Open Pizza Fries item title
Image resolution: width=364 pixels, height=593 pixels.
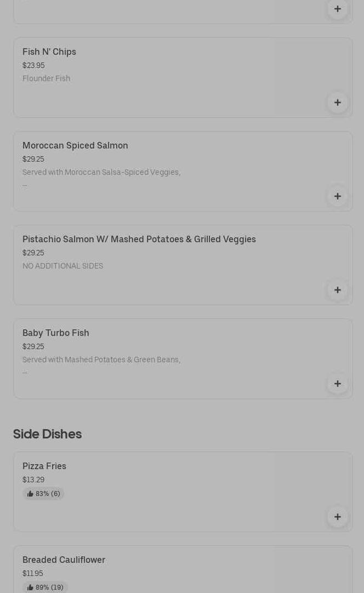coord(44,466)
